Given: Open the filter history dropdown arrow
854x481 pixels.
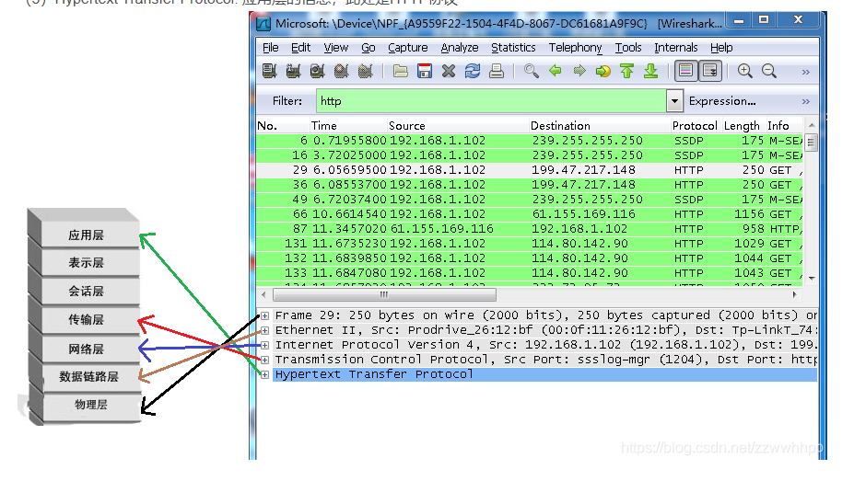Looking at the screenshot, I should 674,101.
